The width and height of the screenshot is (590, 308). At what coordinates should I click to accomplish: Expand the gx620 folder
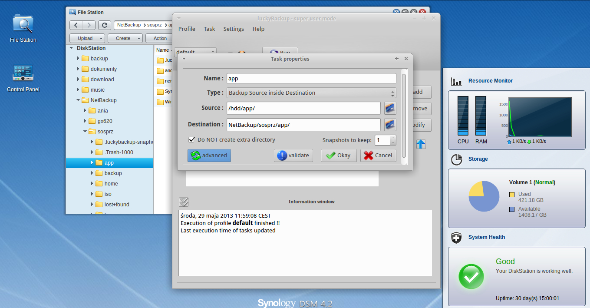(85, 121)
